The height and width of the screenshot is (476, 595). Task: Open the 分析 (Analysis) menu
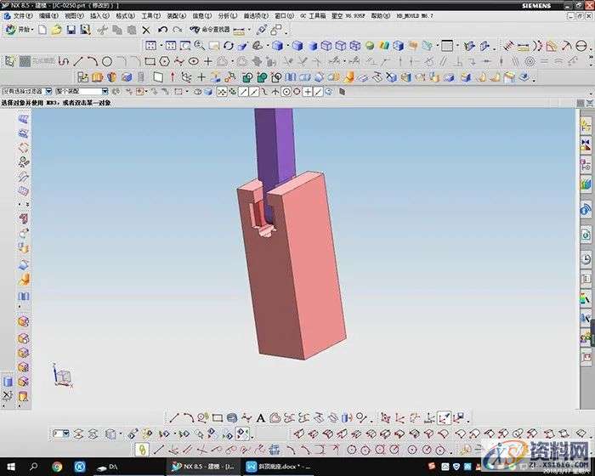click(x=227, y=15)
